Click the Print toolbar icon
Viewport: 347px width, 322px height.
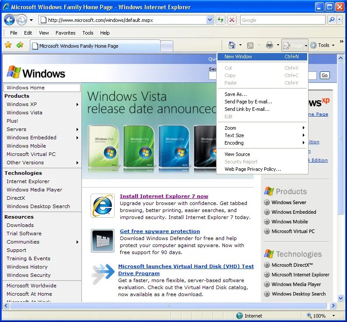[269, 45]
